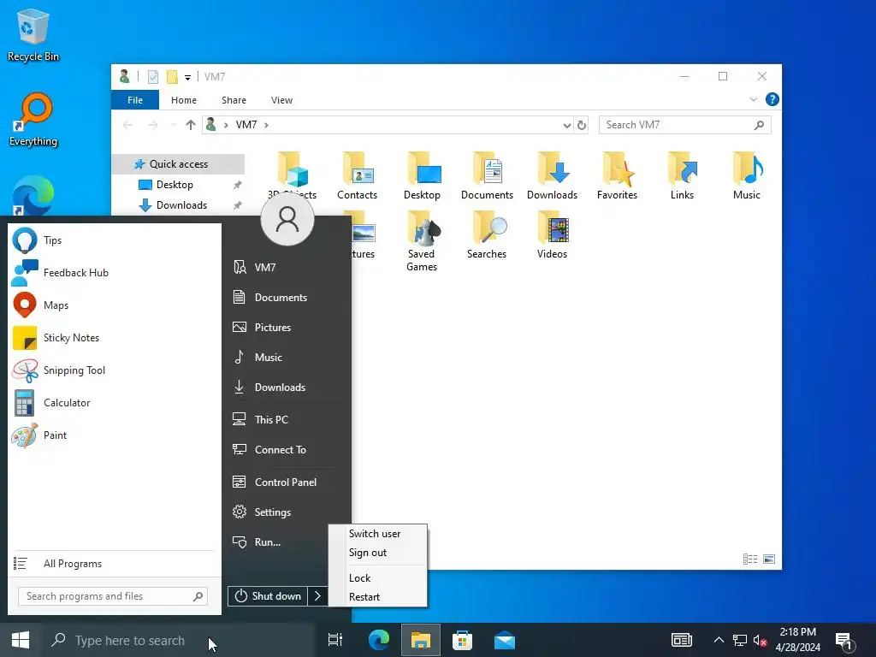Open the File tab in Explorer

[x=135, y=100]
